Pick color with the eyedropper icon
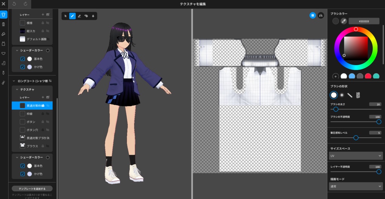 (344, 21)
